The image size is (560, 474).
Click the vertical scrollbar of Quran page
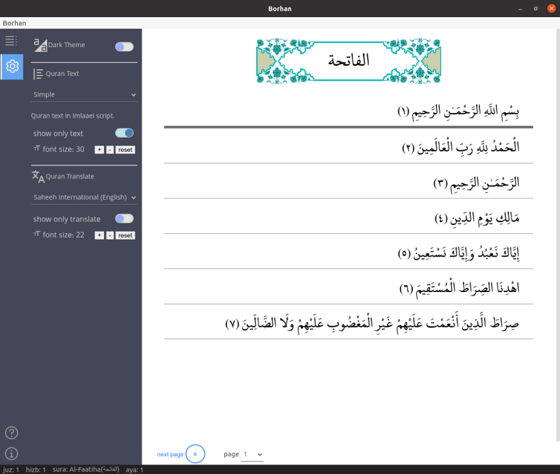[x=557, y=236]
